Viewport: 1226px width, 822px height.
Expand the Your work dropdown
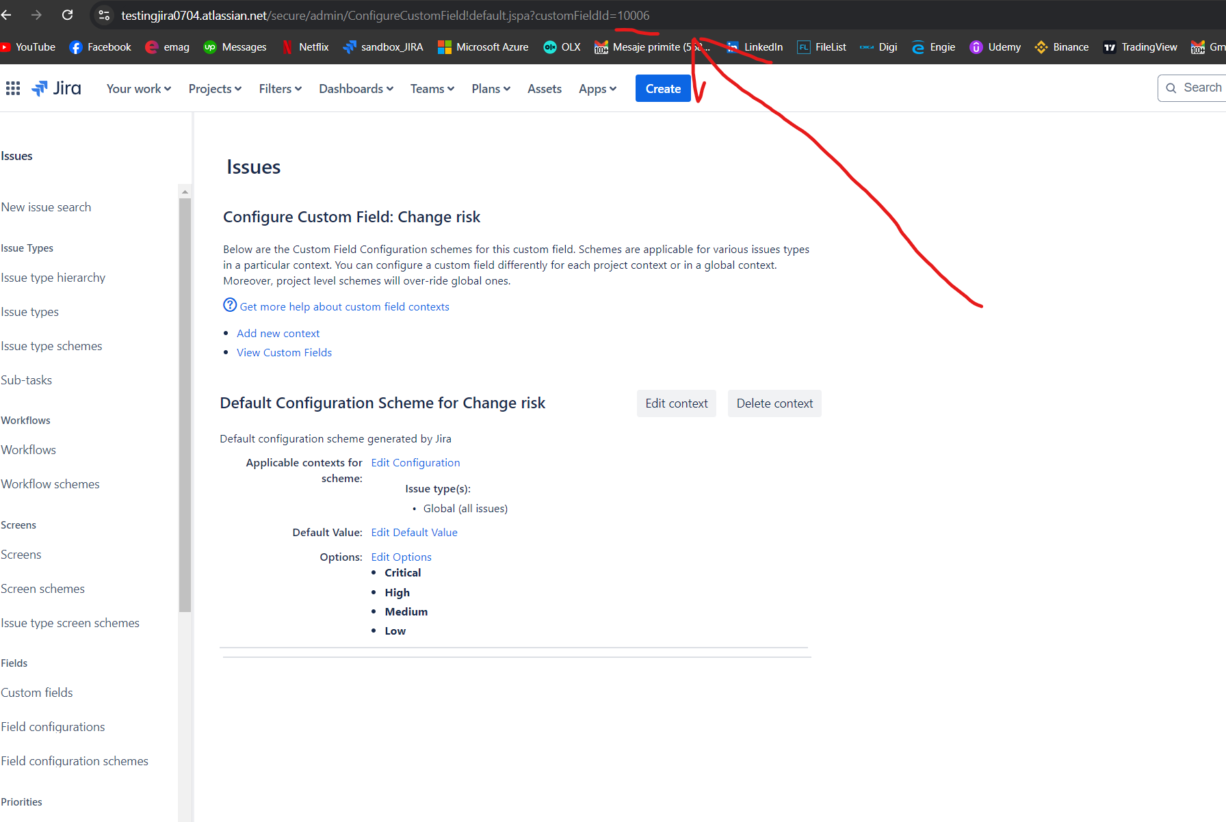point(138,89)
